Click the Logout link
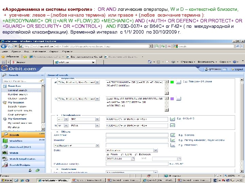 pyautogui.click(x=238, y=69)
